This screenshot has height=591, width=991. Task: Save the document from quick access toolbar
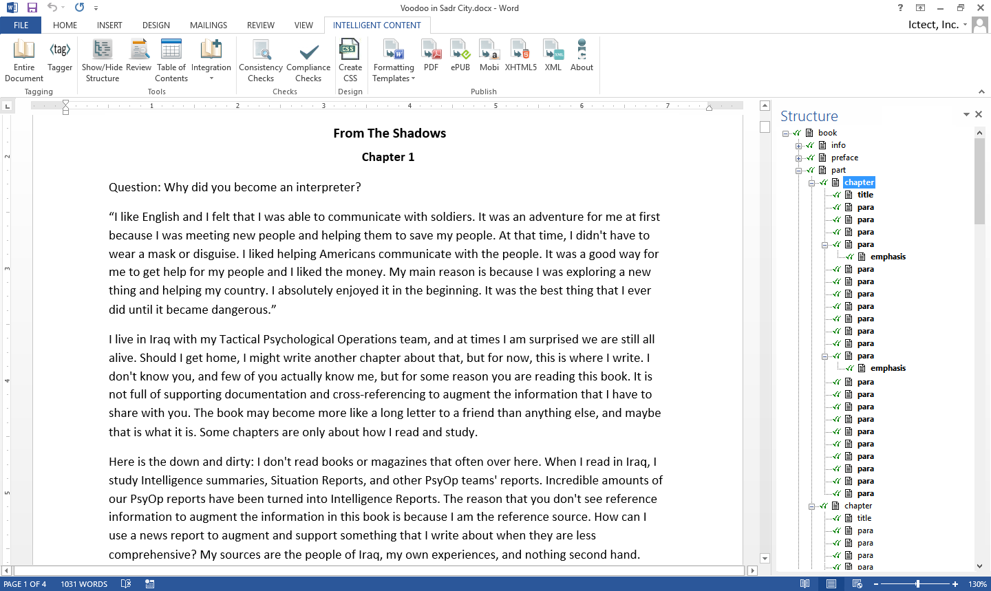pyautogui.click(x=32, y=8)
